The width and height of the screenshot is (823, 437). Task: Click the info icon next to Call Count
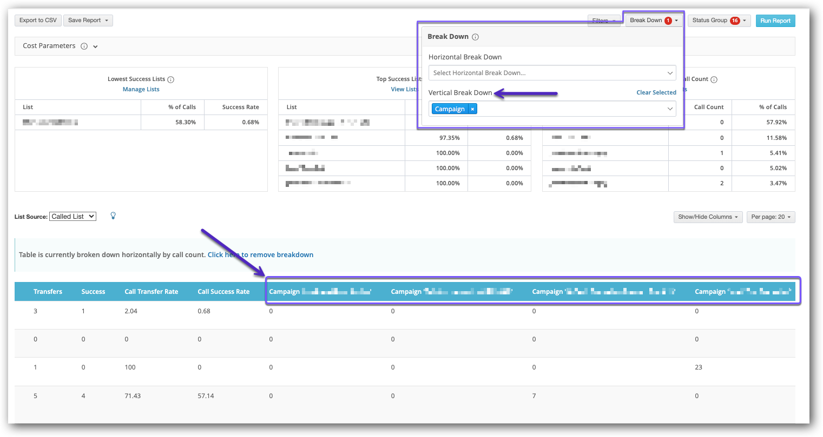[714, 79]
